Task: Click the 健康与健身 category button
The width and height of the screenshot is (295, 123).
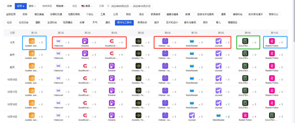Action: 172,14
